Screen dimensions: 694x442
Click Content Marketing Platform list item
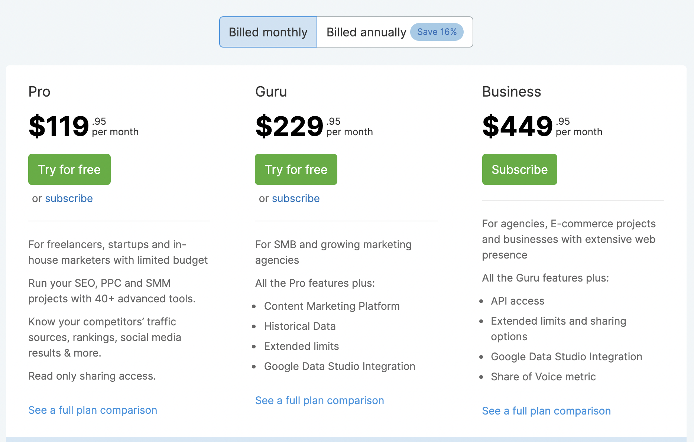click(x=332, y=306)
